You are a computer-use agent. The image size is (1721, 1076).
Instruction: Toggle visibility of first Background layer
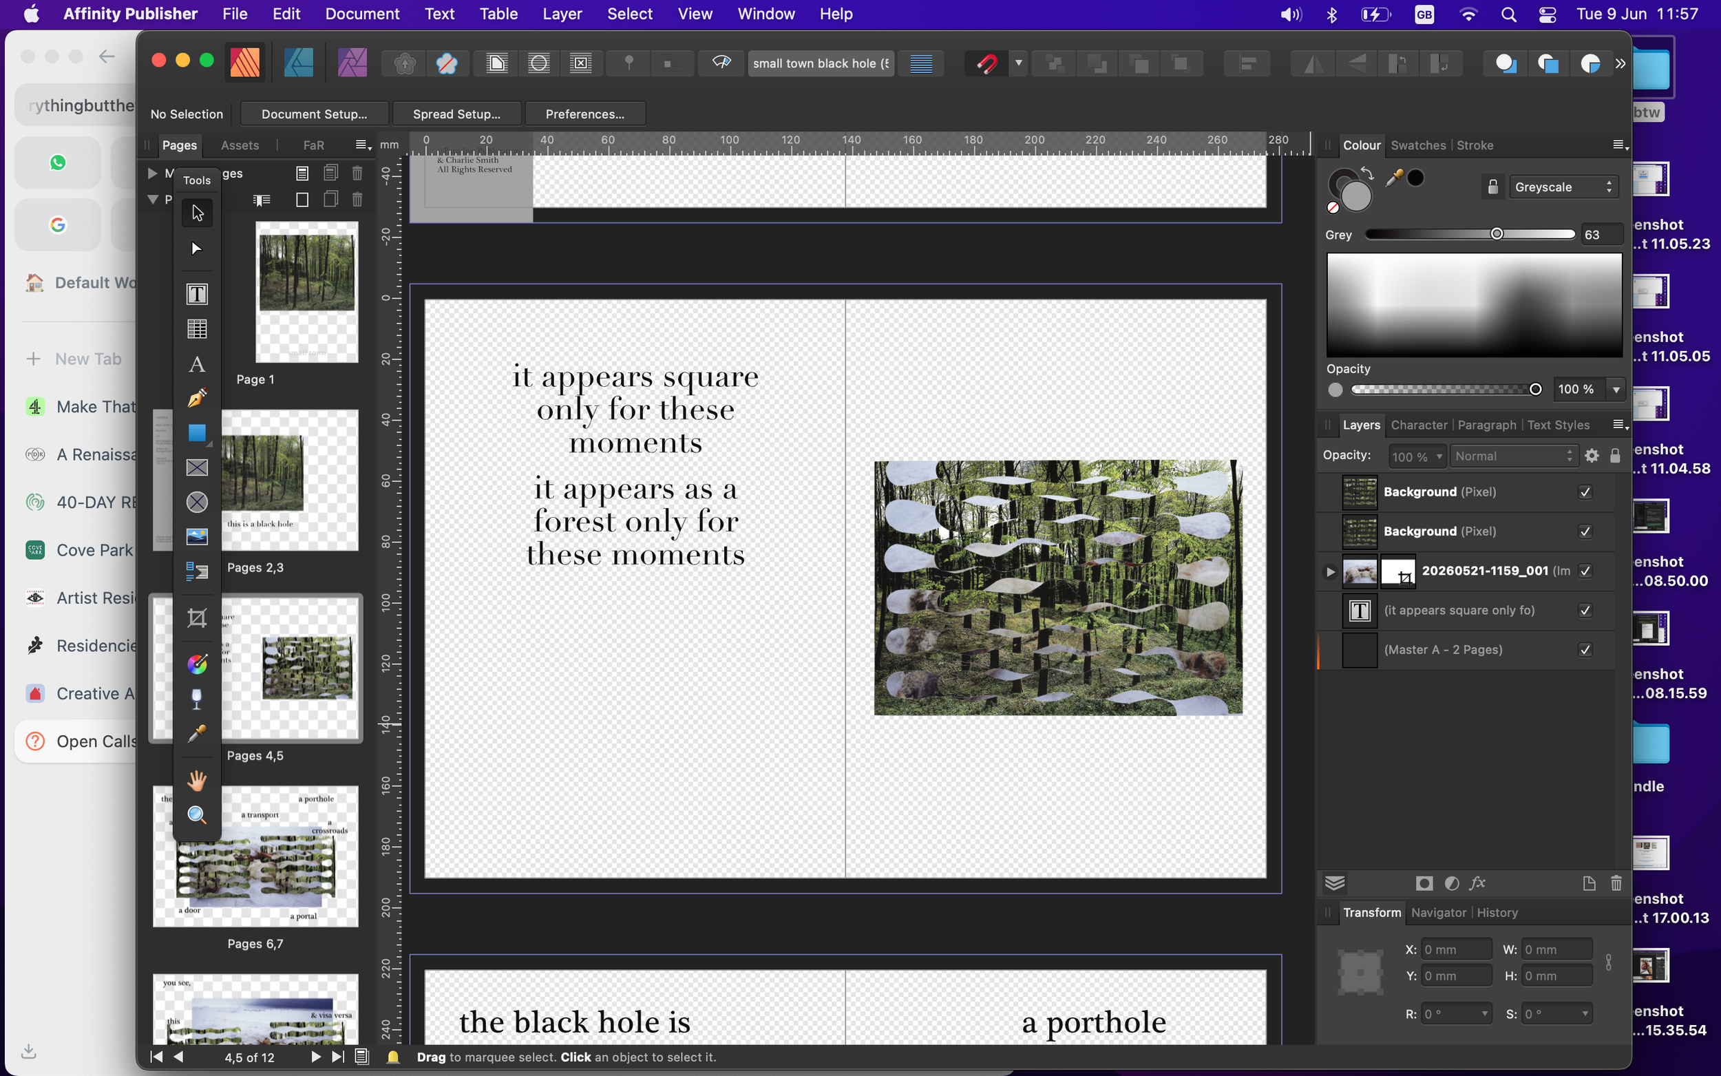pos(1585,492)
